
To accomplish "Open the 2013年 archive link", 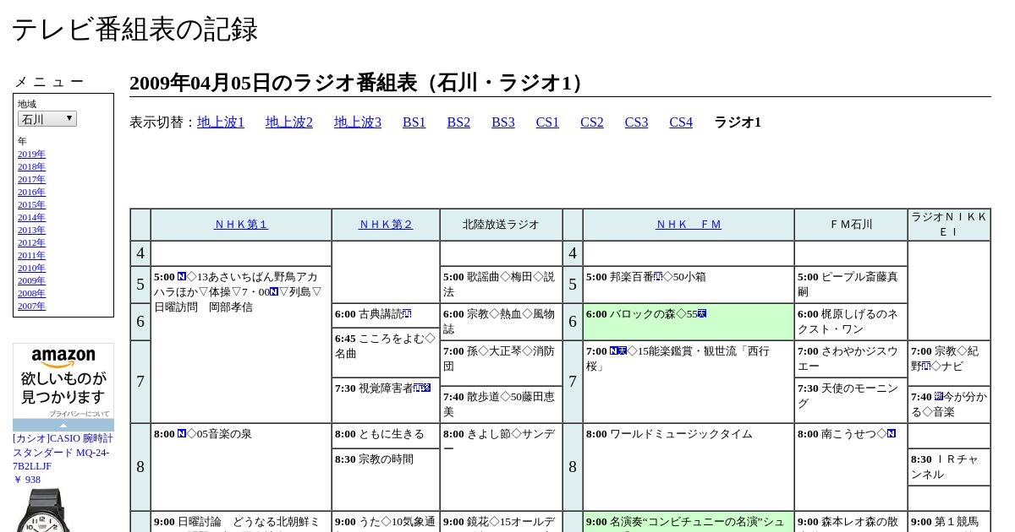I will tap(31, 230).
